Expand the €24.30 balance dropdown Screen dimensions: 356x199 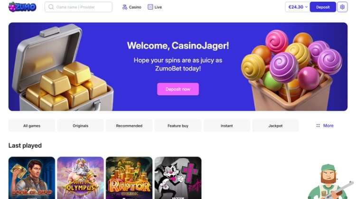(x=297, y=7)
